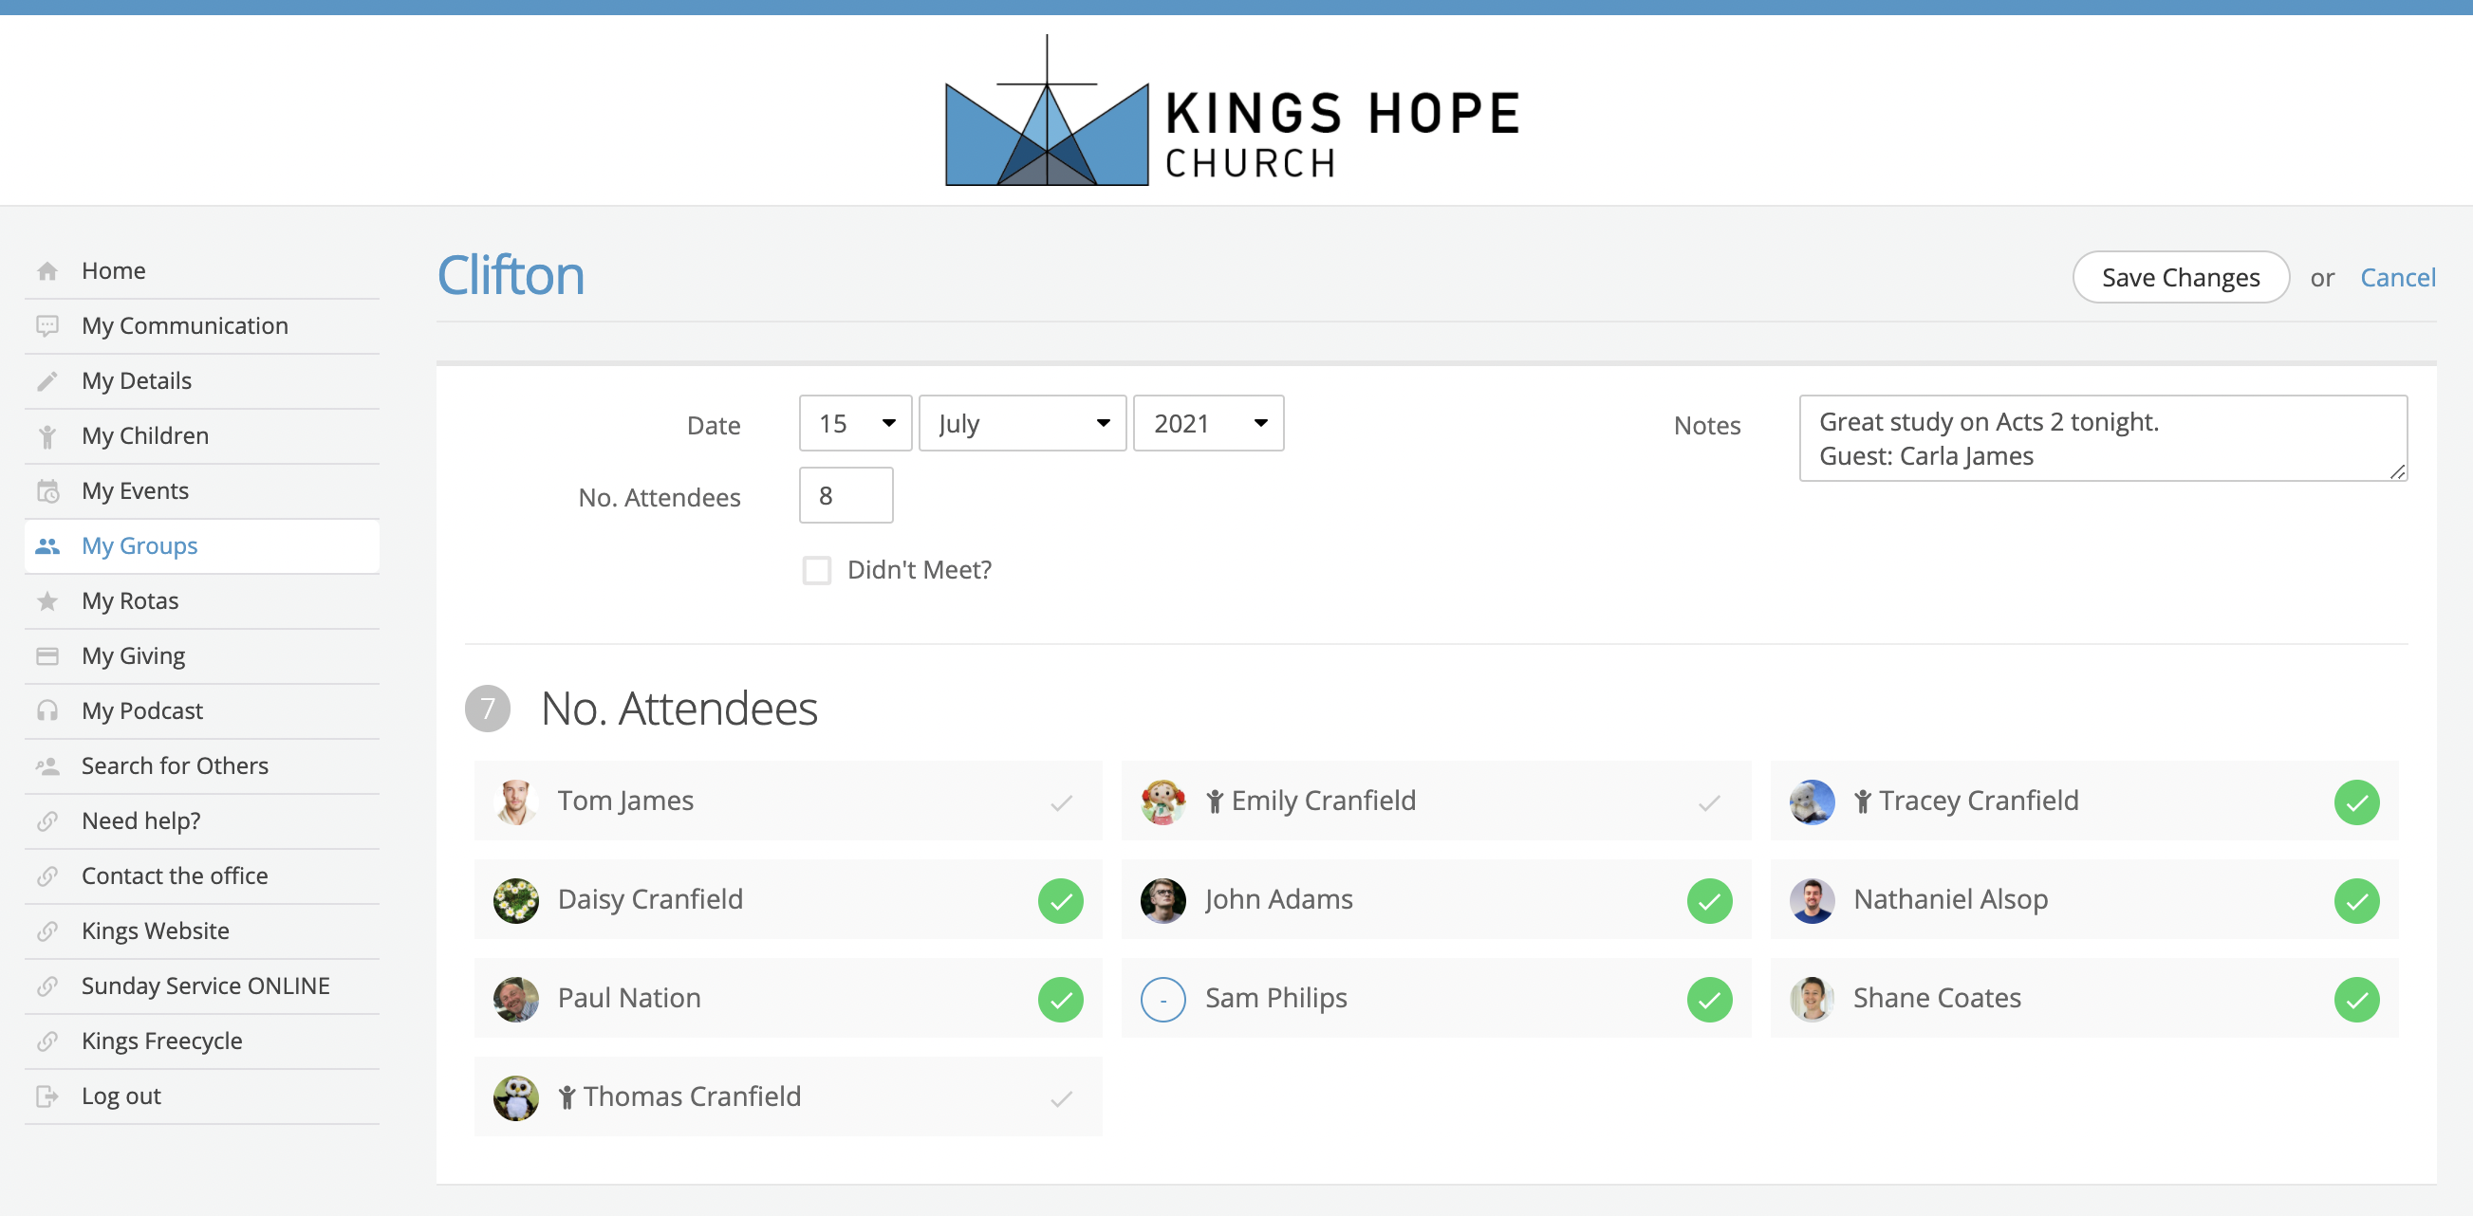
Task: Select the My Communication speech bubble icon
Action: [47, 325]
